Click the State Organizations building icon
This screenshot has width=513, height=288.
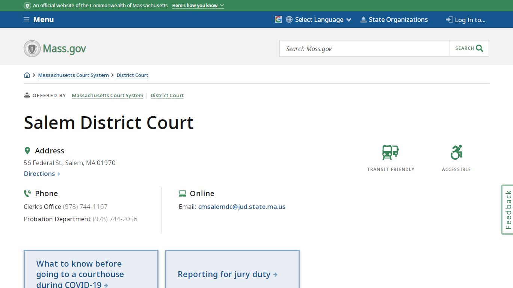tap(363, 19)
